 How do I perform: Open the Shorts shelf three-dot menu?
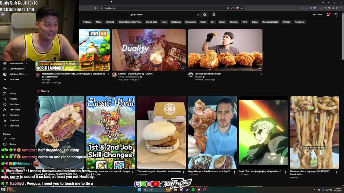point(336,91)
